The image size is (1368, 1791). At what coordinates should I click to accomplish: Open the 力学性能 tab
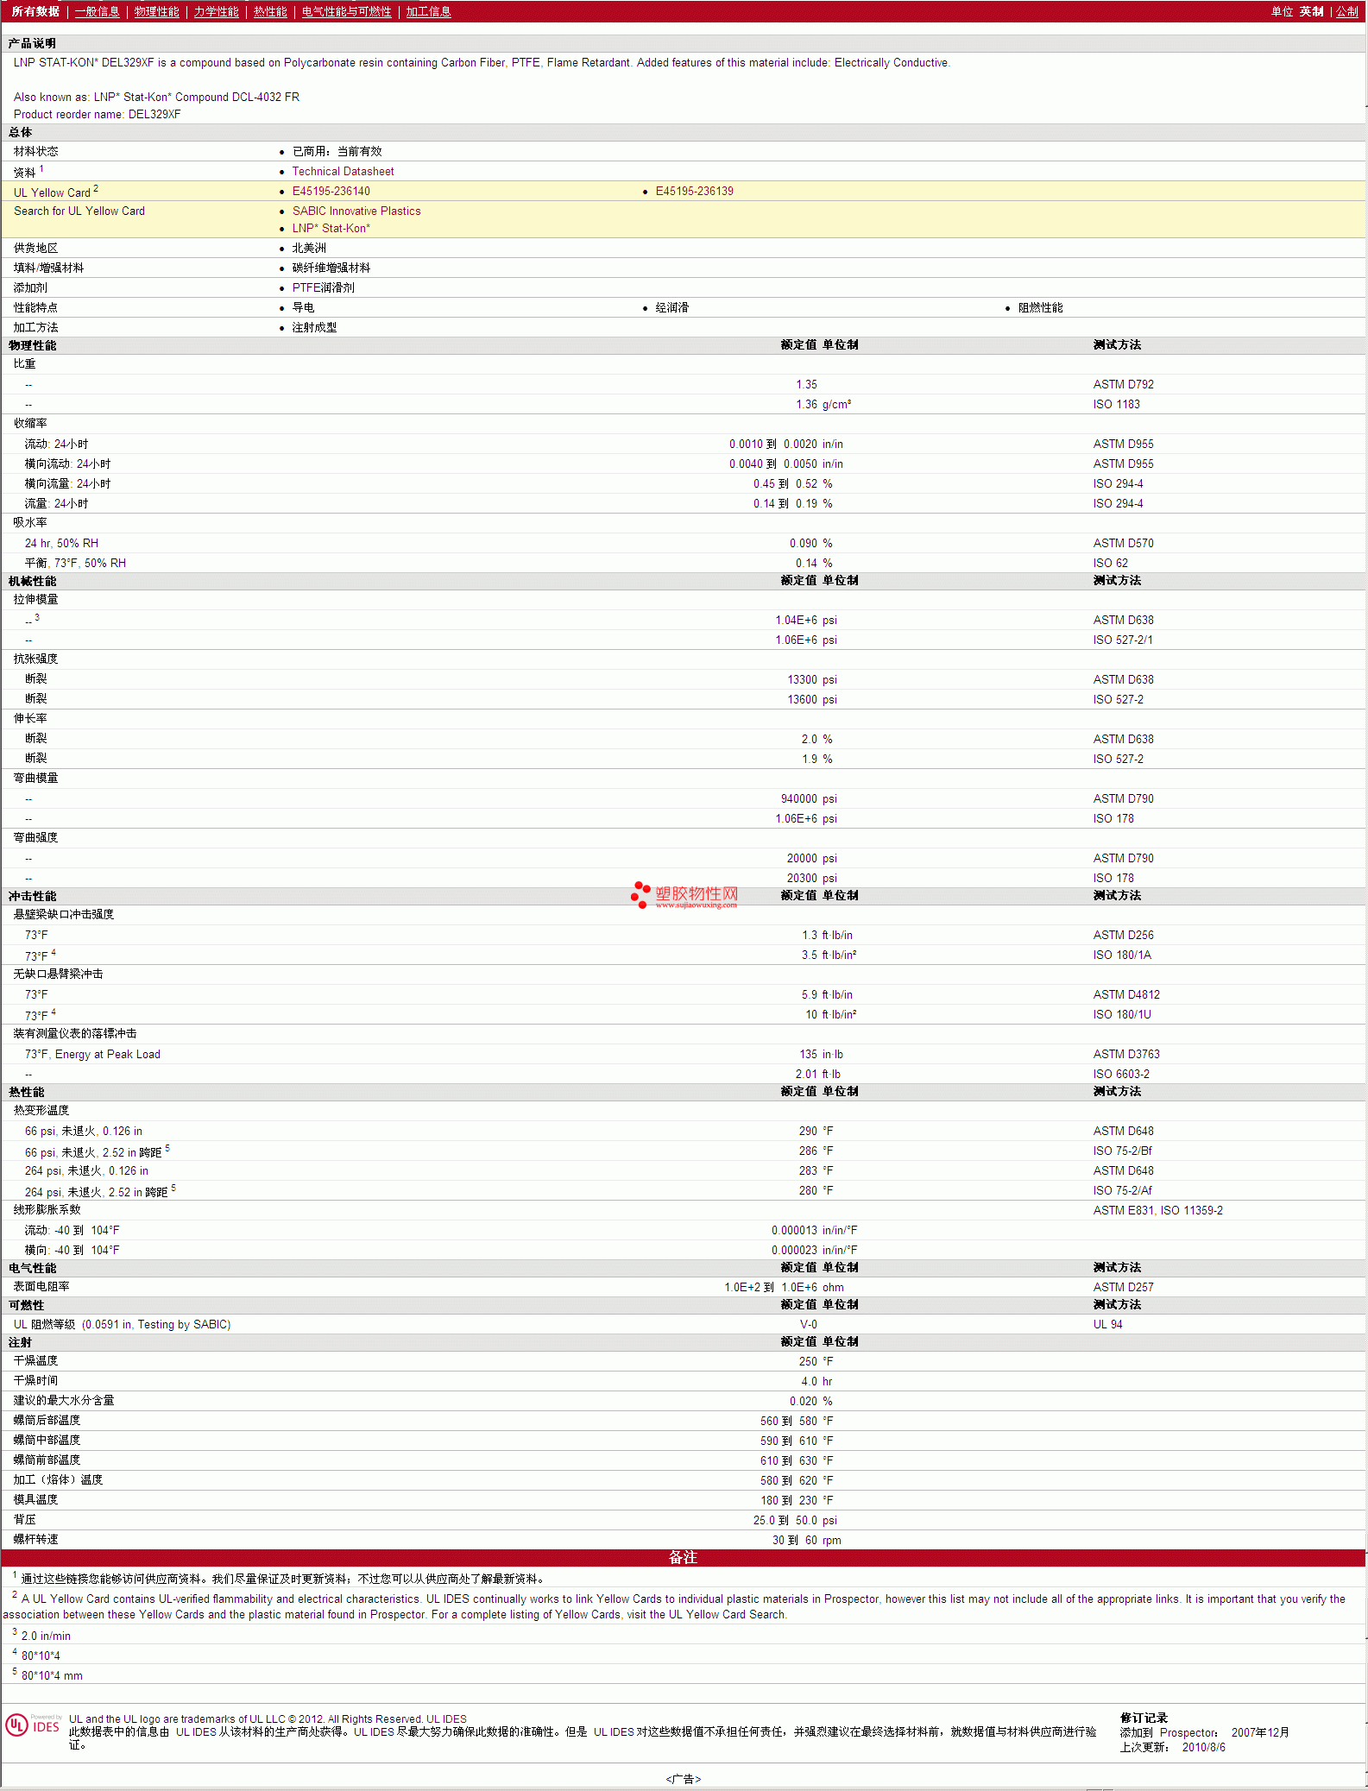216,11
